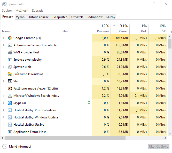Viewport: 172px width, 153px height.
Task: Expand the Antimalware Service Executable row
Action: (3, 45)
